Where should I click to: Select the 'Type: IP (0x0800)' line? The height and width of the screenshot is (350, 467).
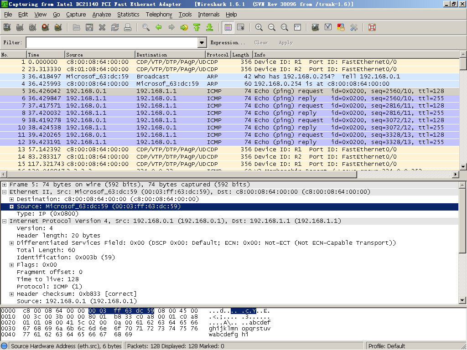[47, 214]
